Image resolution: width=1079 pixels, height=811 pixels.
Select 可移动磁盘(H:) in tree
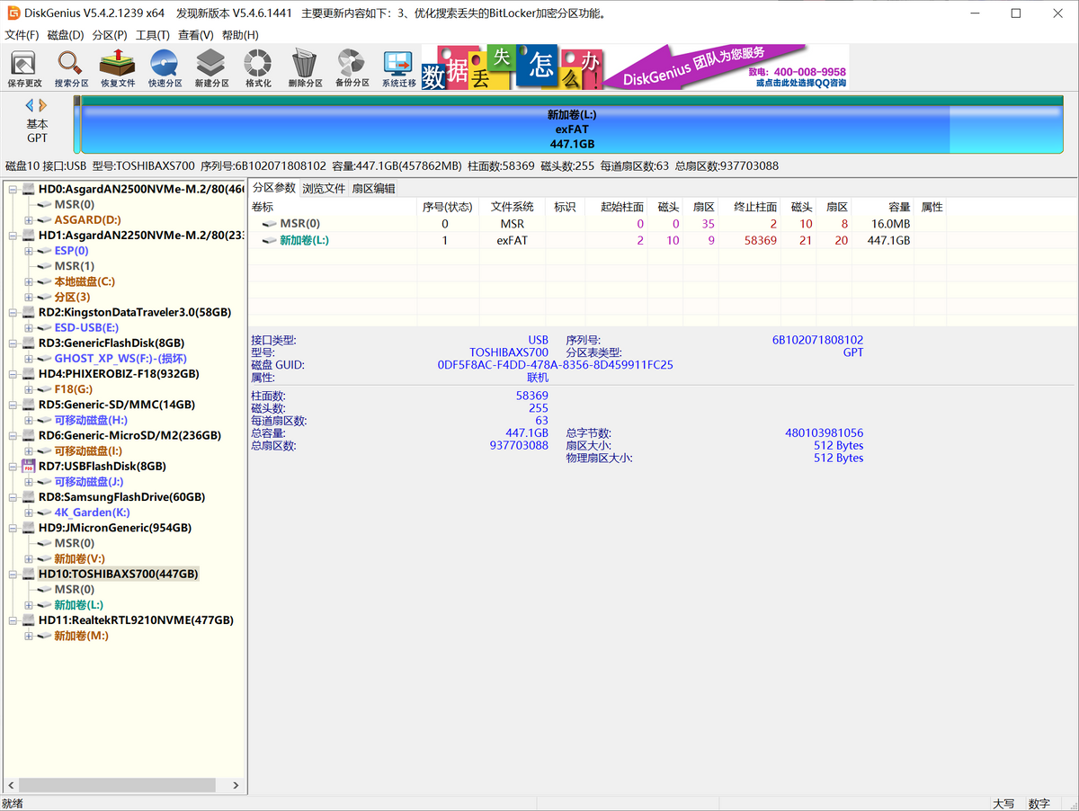pyautogui.click(x=91, y=420)
